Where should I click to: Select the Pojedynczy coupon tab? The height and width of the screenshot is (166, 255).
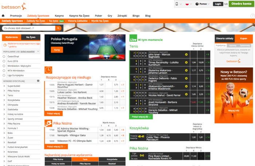click(x=221, y=46)
